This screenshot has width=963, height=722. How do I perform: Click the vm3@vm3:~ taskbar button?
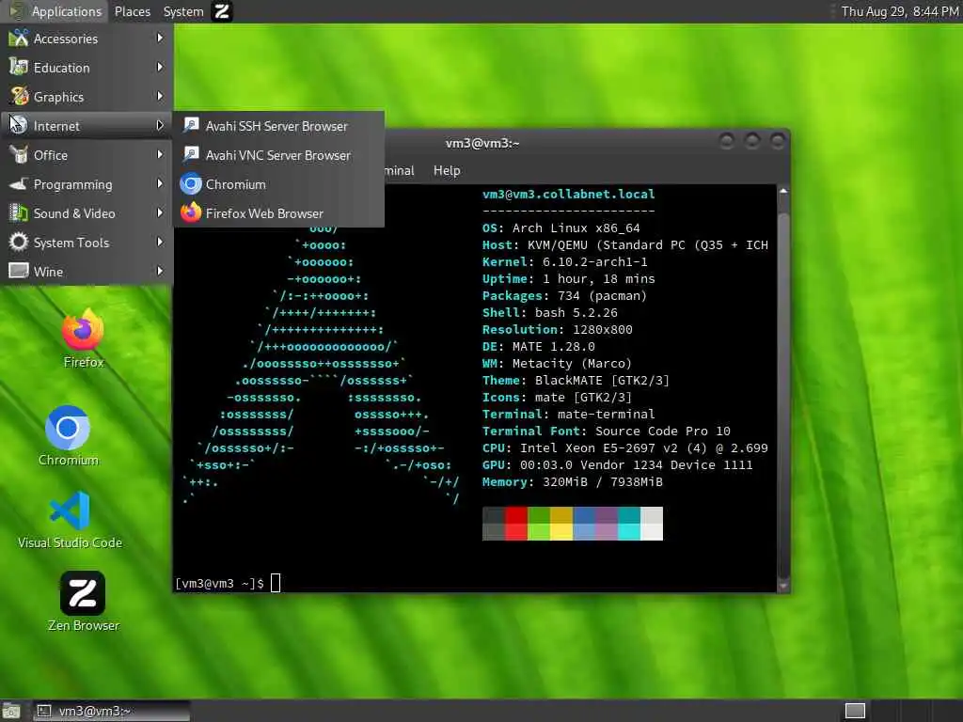pos(112,711)
